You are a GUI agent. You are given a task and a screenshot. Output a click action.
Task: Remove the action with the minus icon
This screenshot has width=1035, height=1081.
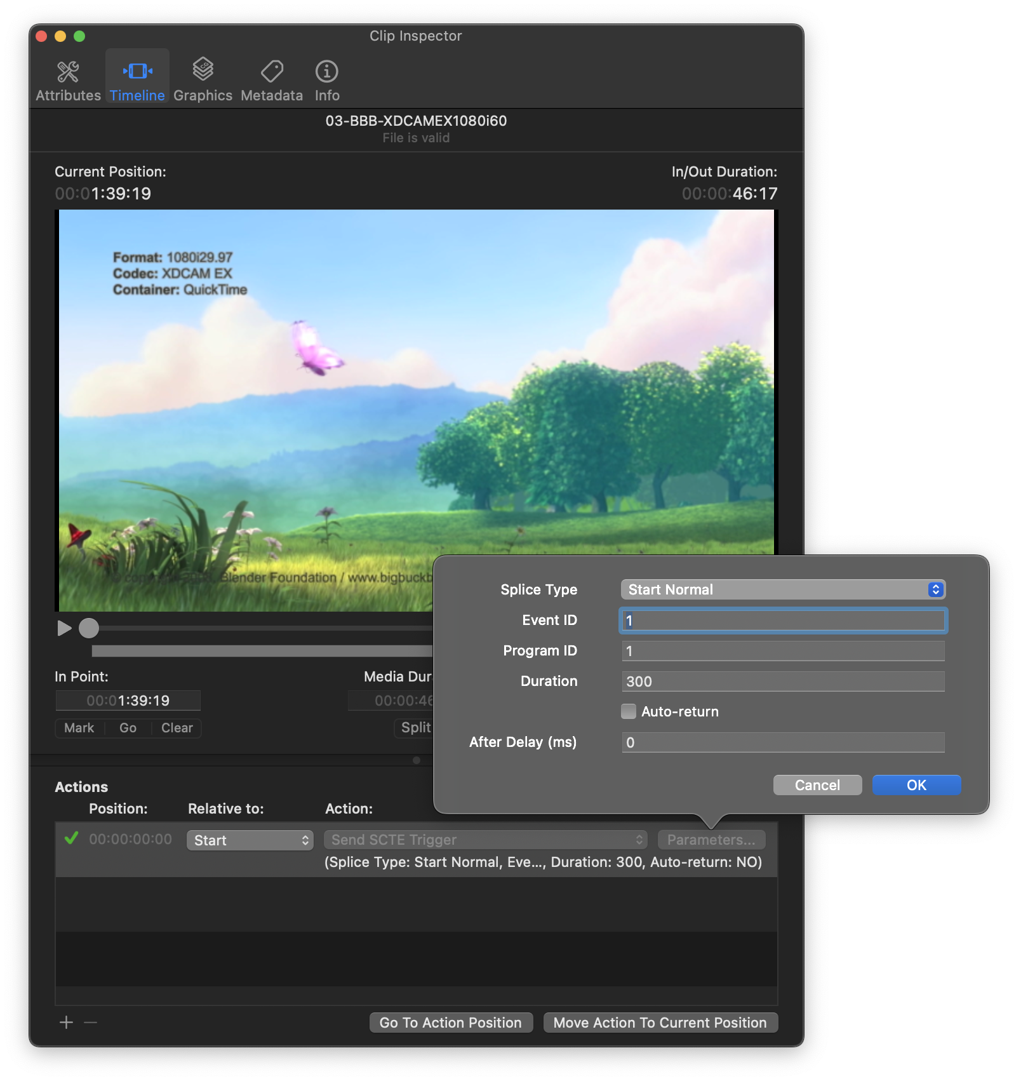point(90,1022)
